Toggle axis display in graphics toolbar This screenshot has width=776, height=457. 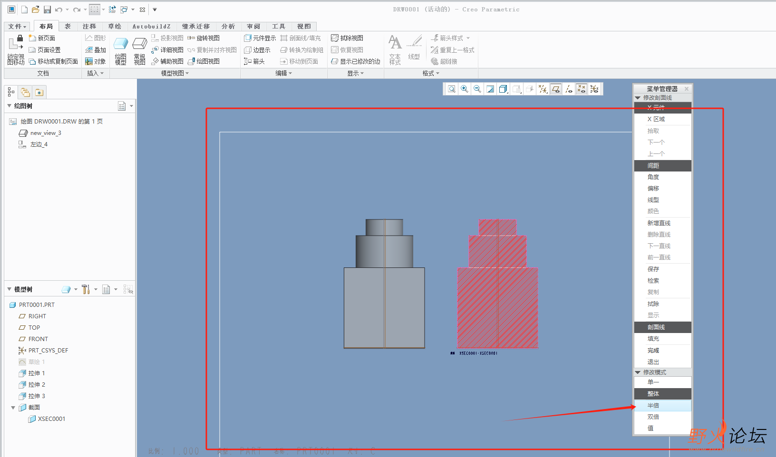click(x=569, y=89)
